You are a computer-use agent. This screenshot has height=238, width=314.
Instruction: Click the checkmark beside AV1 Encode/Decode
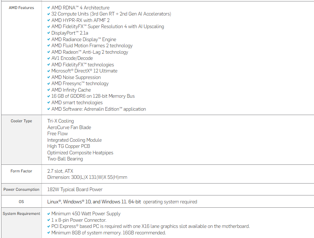[49, 58]
